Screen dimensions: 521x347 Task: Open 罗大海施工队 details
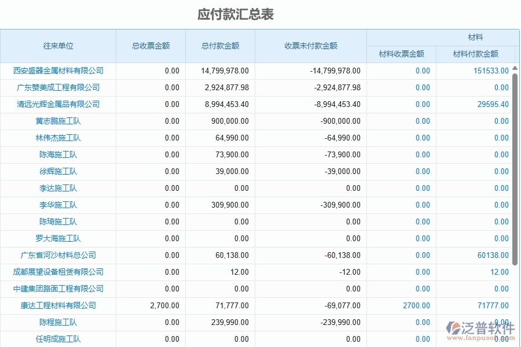57,238
